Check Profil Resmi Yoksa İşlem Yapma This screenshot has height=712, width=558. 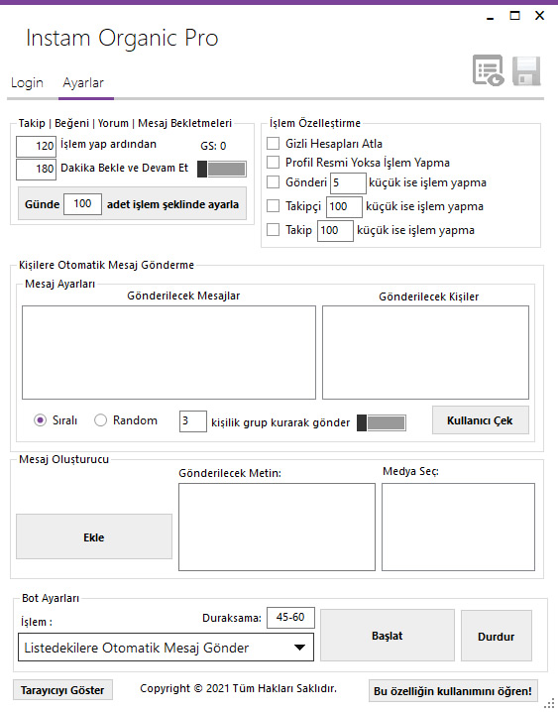coord(274,163)
